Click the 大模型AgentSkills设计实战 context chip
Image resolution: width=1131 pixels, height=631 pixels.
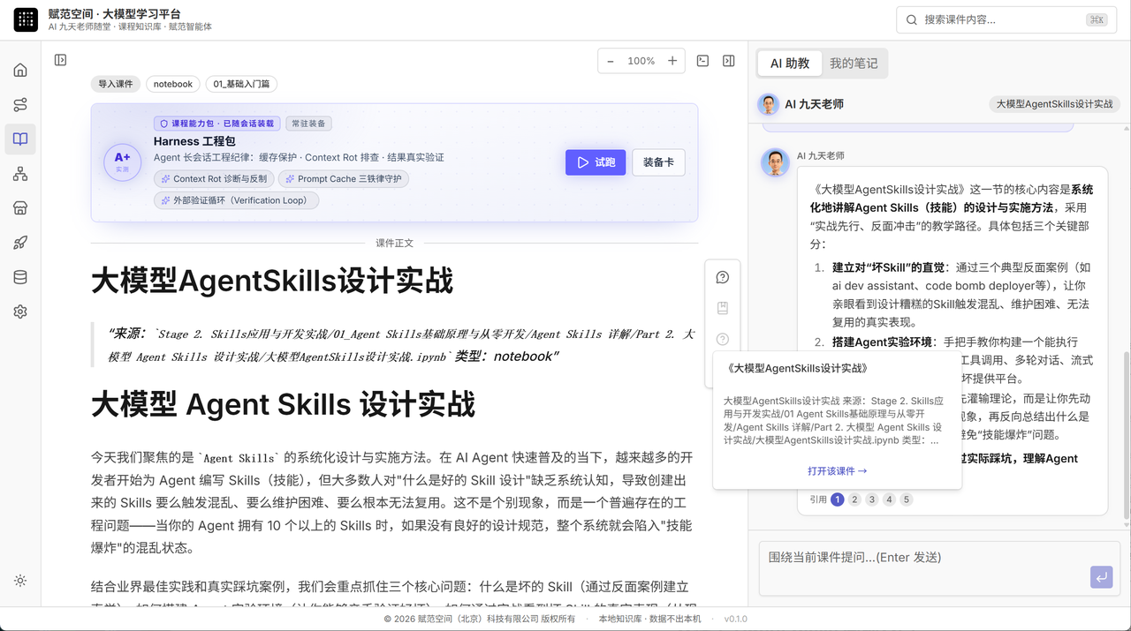click(1054, 104)
